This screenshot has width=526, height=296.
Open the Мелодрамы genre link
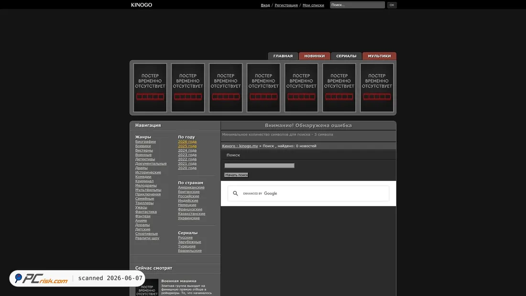[x=145, y=185]
